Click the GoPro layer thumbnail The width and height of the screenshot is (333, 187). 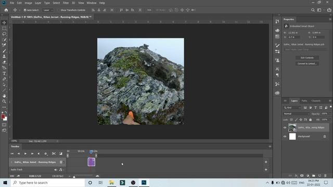292,128
